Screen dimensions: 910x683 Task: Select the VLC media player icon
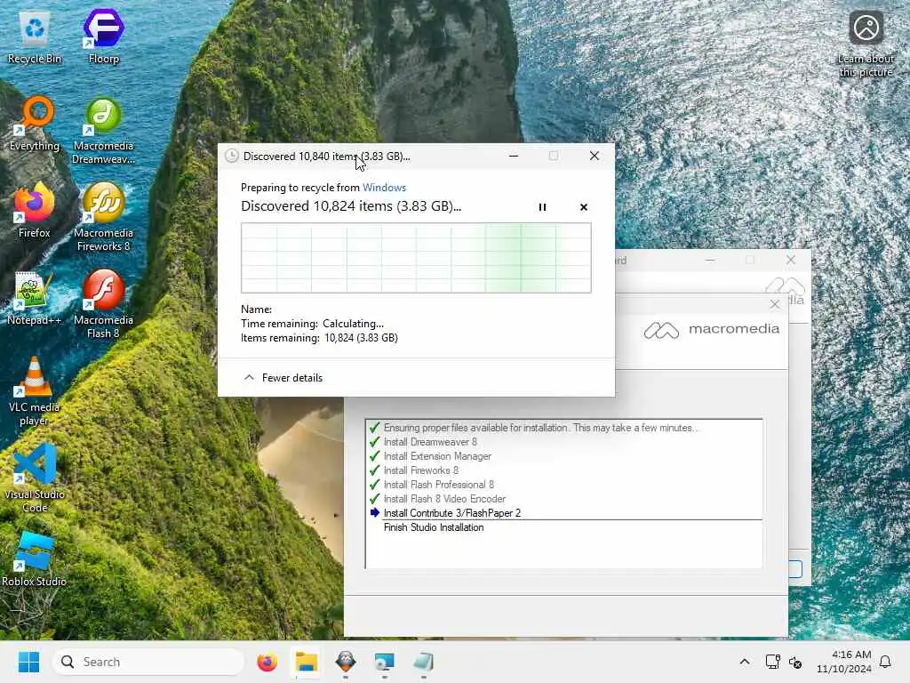pos(35,391)
